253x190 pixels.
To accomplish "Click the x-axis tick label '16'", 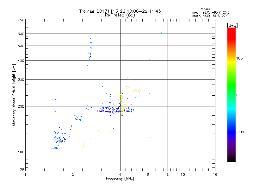I will coord(215,174).
